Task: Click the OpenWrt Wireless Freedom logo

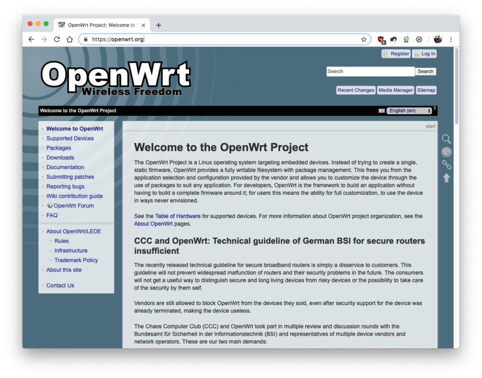Action: [116, 78]
